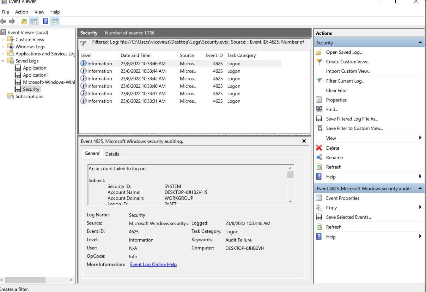Click the Subscriptions folder icon in tree
This screenshot has height=292, width=426.
click(x=10, y=96)
